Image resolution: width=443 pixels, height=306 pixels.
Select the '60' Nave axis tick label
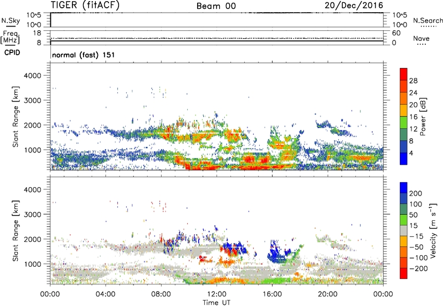[x=396, y=33]
